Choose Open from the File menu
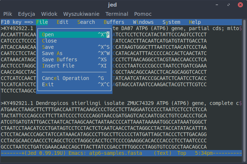 click(48, 34)
